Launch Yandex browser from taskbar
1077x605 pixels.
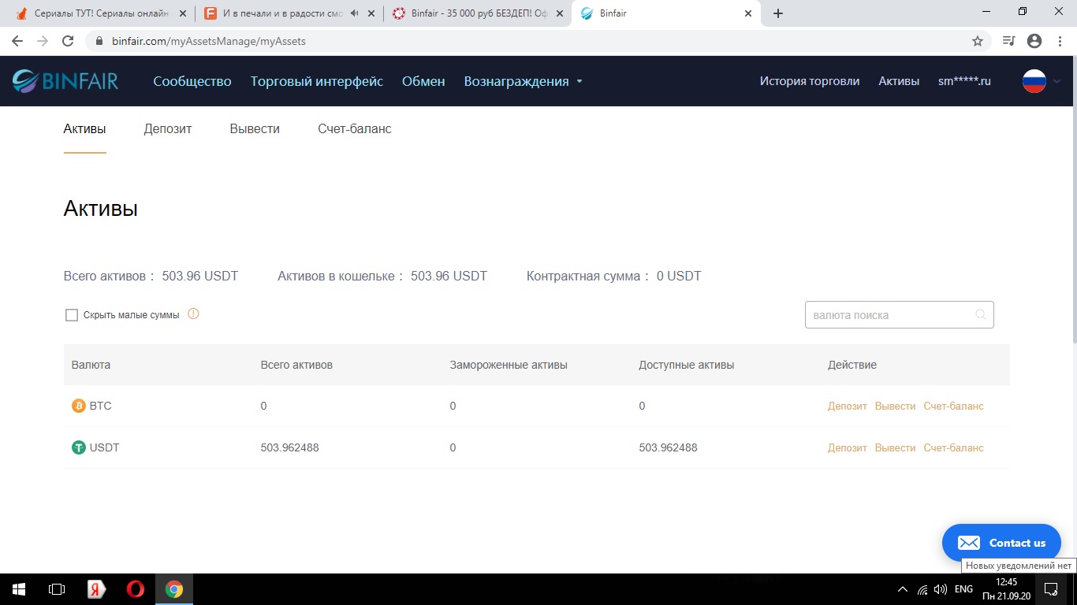[x=96, y=589]
